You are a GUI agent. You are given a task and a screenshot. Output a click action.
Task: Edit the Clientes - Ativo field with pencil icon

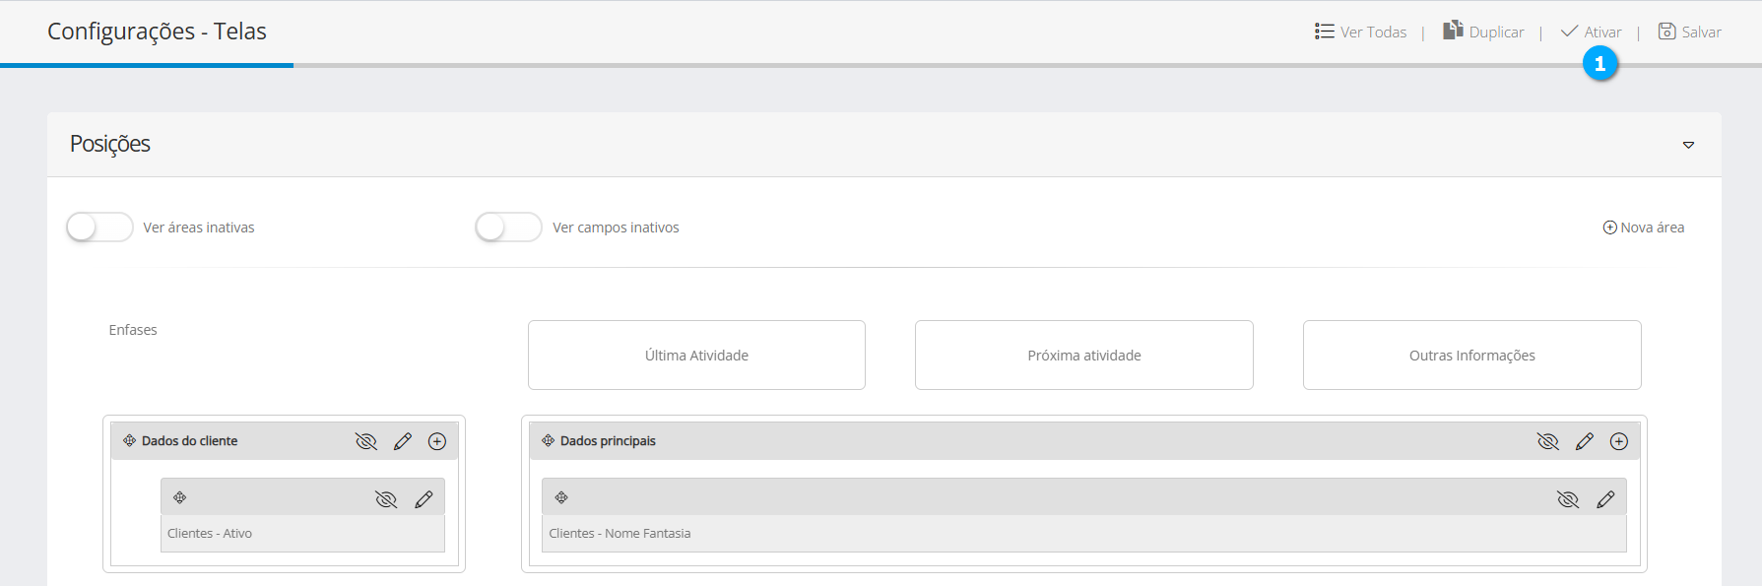(x=424, y=499)
